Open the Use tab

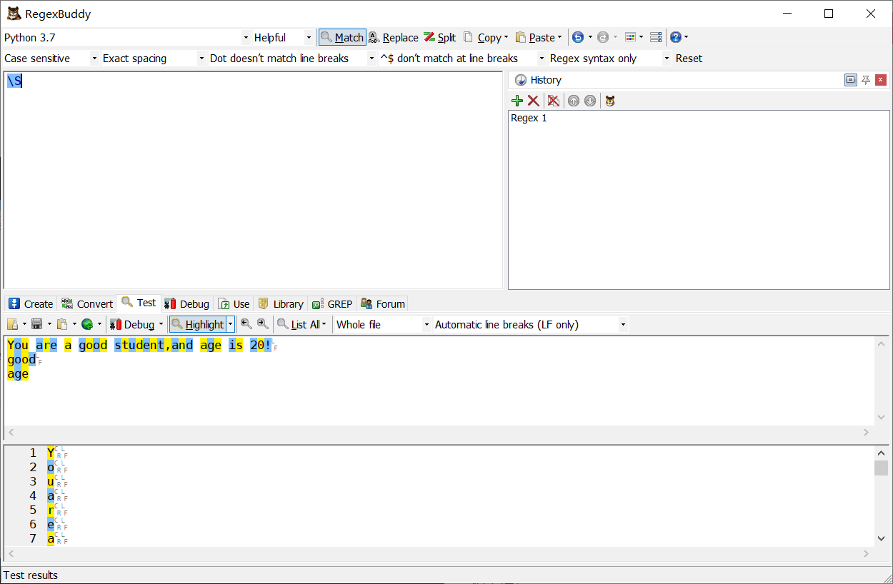click(234, 303)
